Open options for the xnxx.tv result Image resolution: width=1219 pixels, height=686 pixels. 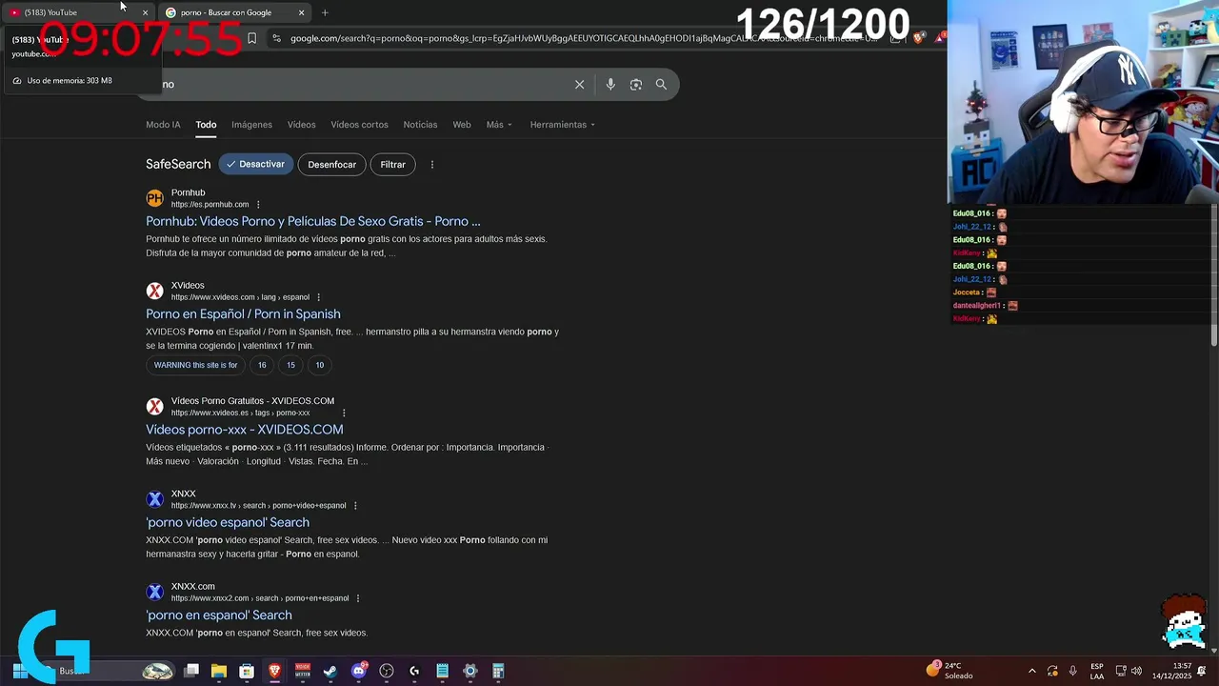tap(355, 506)
